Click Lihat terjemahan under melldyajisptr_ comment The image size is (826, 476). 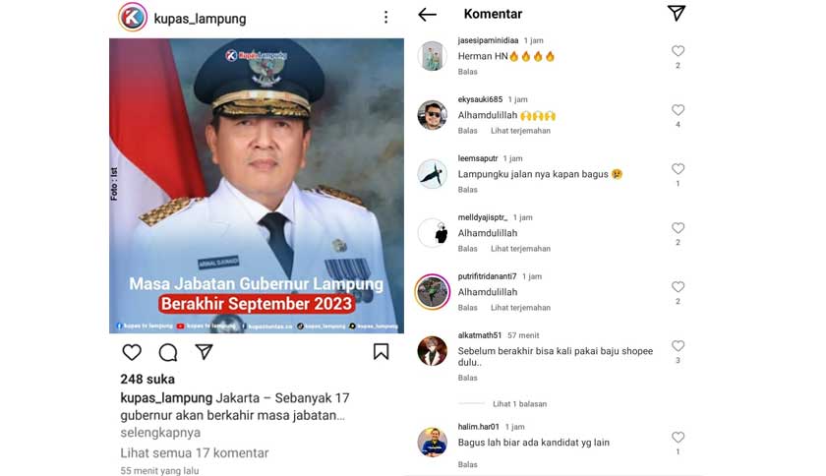pyautogui.click(x=520, y=249)
